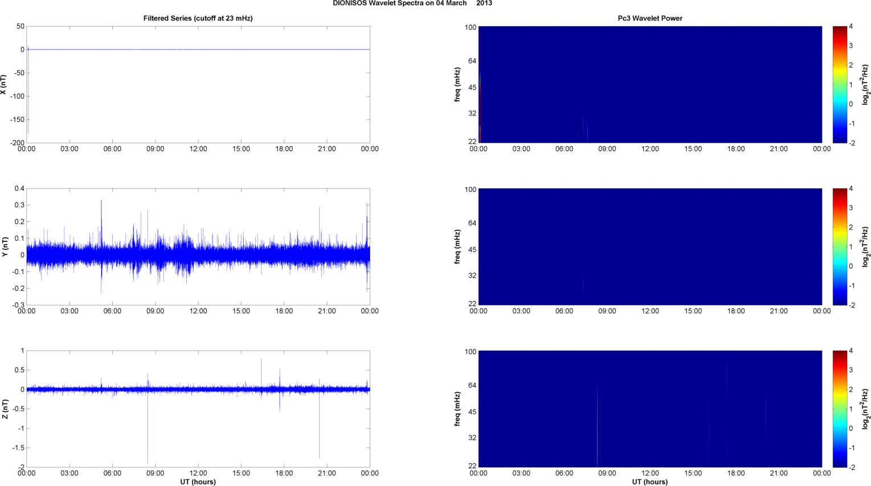
Task: Click the 0.4 tick on Y series axis
Action: (19, 188)
